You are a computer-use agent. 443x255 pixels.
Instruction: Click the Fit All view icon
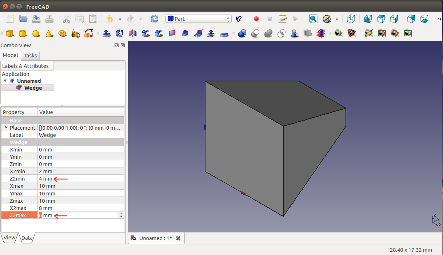click(313, 19)
